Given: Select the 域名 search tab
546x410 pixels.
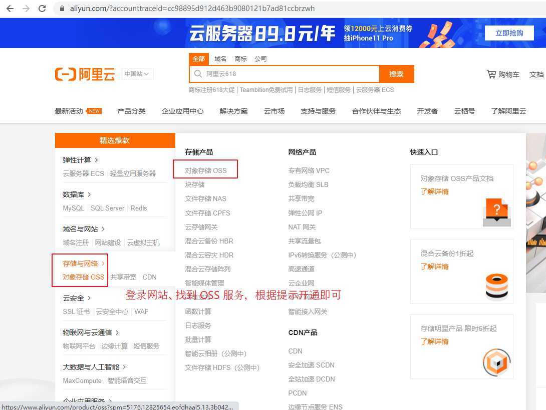Looking at the screenshot, I should (220, 58).
